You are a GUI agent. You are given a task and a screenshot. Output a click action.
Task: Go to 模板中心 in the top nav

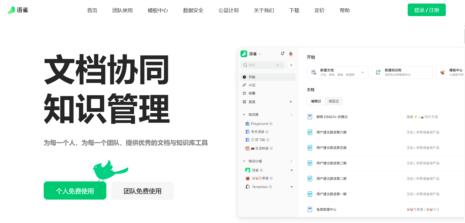pyautogui.click(x=158, y=10)
